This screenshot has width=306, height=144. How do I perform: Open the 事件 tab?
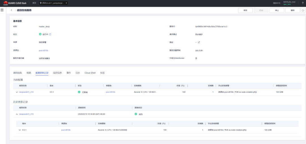point(69,73)
